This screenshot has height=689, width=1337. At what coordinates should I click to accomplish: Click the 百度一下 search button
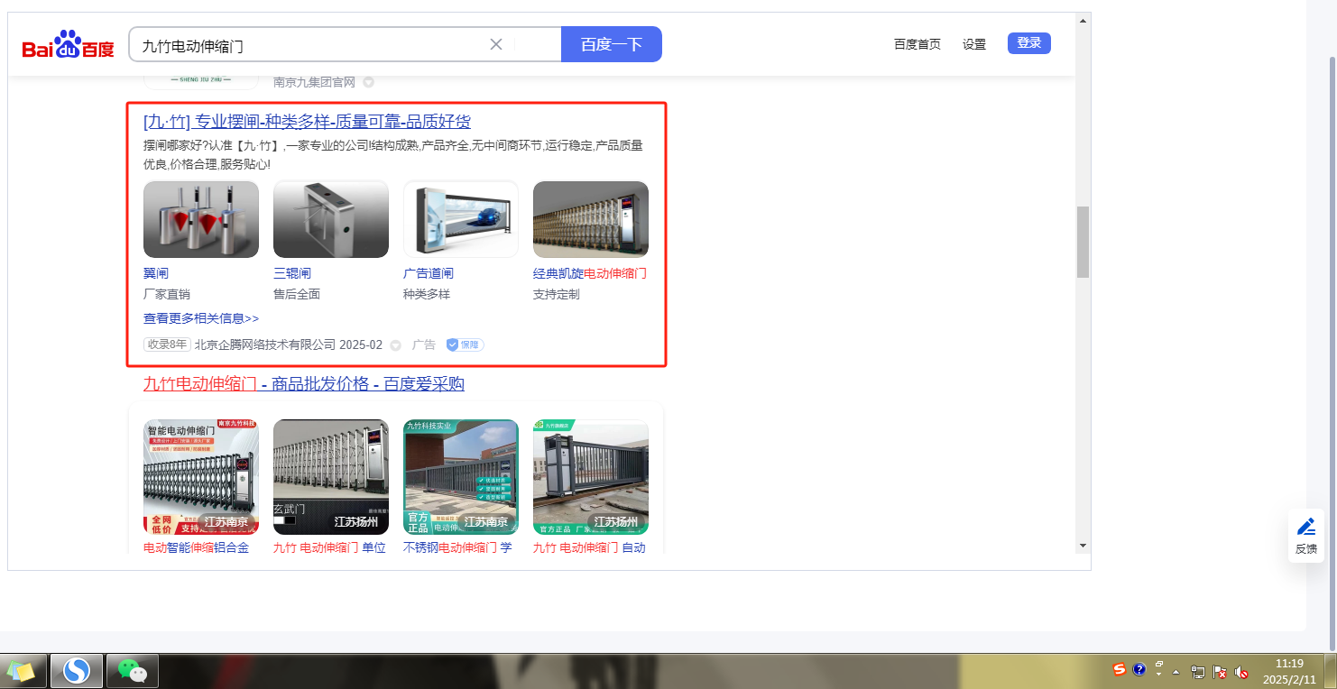pyautogui.click(x=612, y=44)
